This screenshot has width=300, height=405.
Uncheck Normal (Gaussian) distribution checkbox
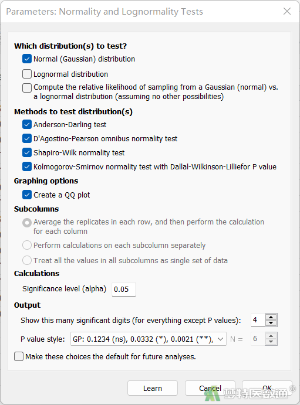pos(27,59)
